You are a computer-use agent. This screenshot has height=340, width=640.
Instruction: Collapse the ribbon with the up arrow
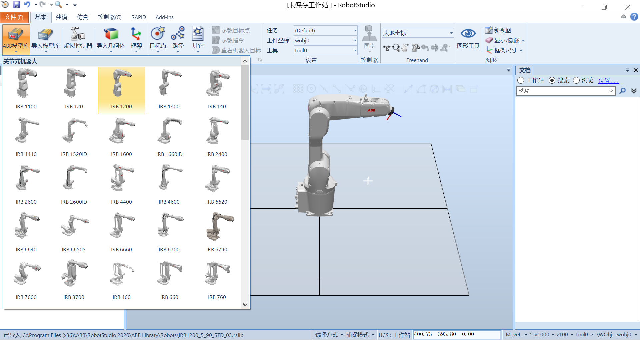pos(624,17)
